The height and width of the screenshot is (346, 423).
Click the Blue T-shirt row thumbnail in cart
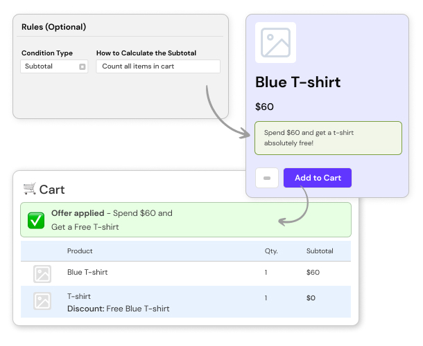click(x=42, y=273)
